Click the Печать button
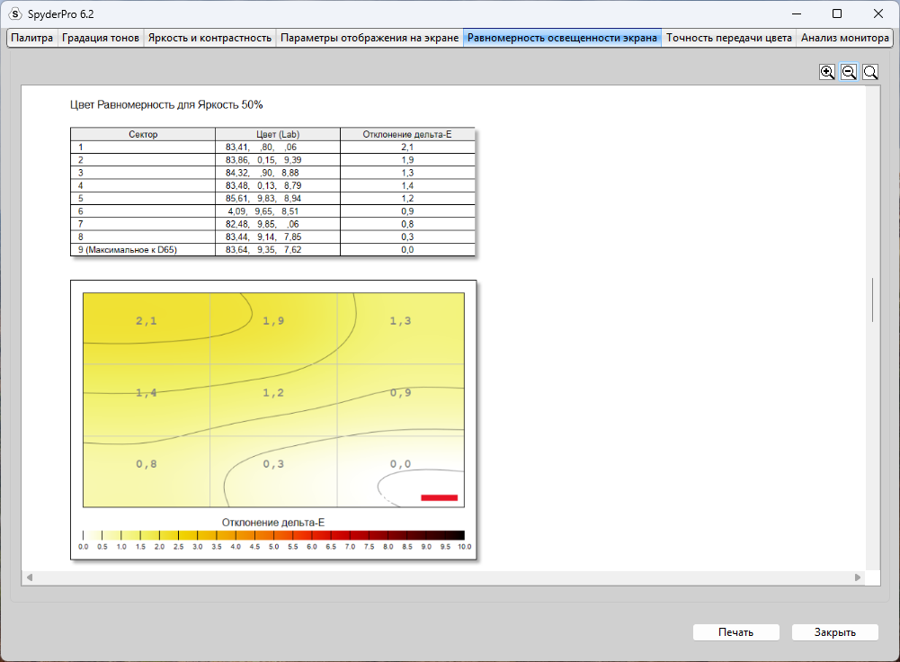Viewport: 900px width, 662px height. pos(735,632)
